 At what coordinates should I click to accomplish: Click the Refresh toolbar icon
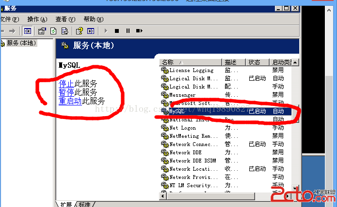click(x=53, y=31)
